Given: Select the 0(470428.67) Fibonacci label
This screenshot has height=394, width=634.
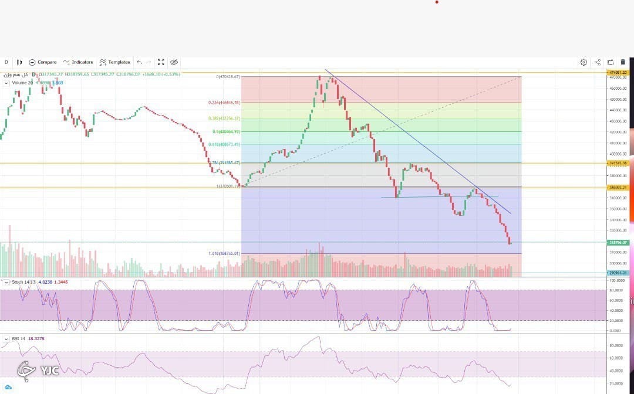Looking at the screenshot, I should 228,77.
